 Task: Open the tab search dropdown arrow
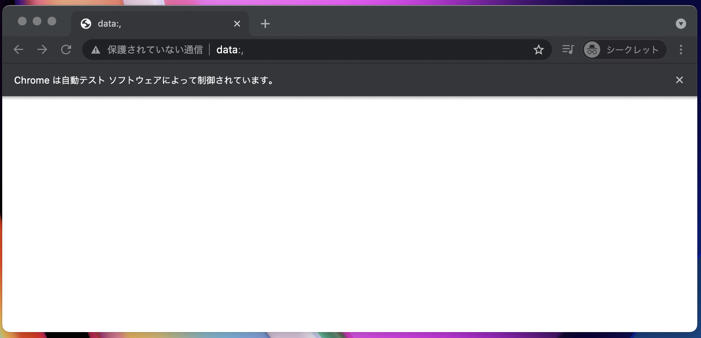(681, 24)
